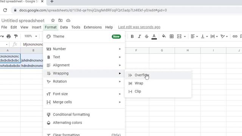Screen dimensions: 242x136
Task: Expand the Merge cells submenu
Action: pos(84,102)
